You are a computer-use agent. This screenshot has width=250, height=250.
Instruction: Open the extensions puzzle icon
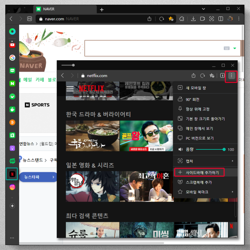click(x=182, y=19)
